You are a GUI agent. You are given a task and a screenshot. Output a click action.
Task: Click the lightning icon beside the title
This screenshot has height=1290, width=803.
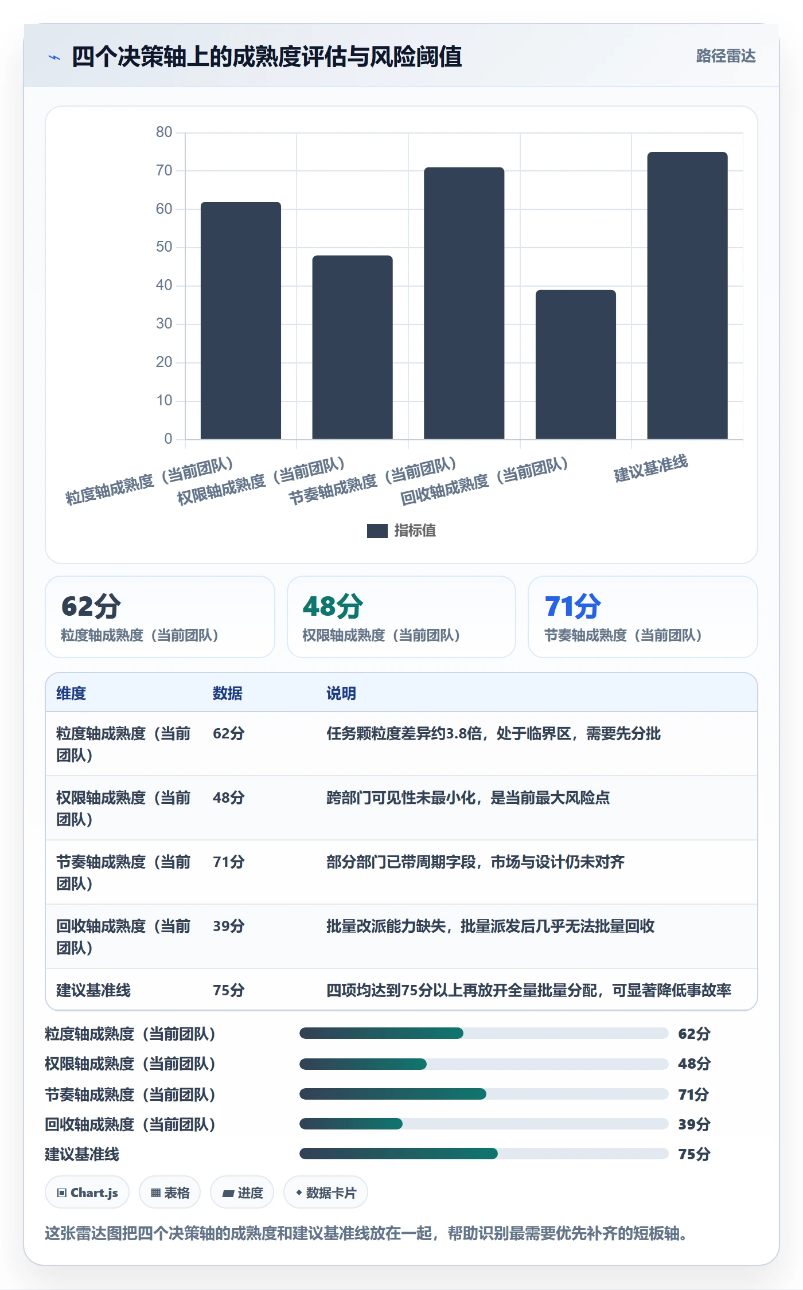[x=54, y=57]
